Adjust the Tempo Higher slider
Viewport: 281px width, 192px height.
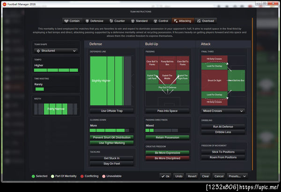point(56,70)
